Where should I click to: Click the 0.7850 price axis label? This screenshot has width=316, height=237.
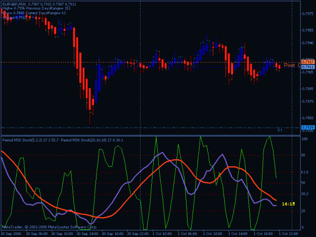pos(308,118)
